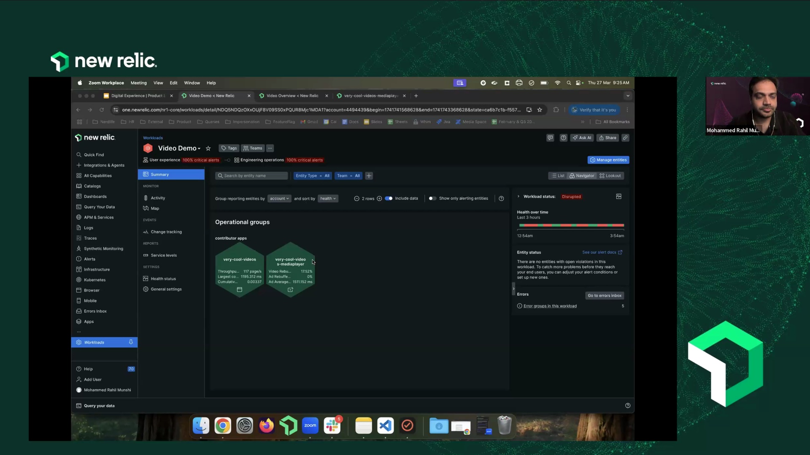Click the browser address bar URL
810x455 pixels.
point(321,110)
